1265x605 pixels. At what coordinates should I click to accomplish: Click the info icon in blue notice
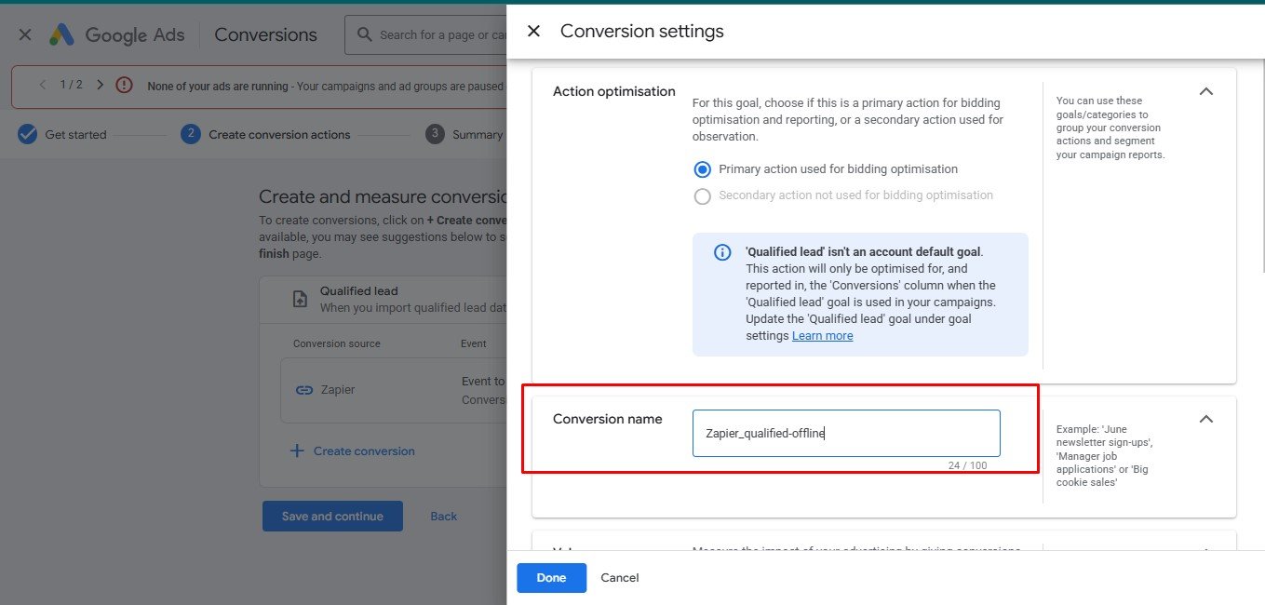(x=722, y=252)
